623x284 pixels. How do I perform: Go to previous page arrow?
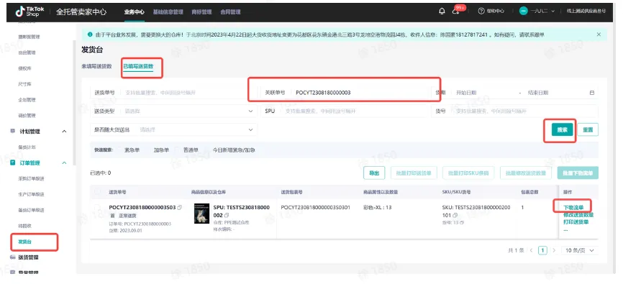pyautogui.click(x=531, y=250)
